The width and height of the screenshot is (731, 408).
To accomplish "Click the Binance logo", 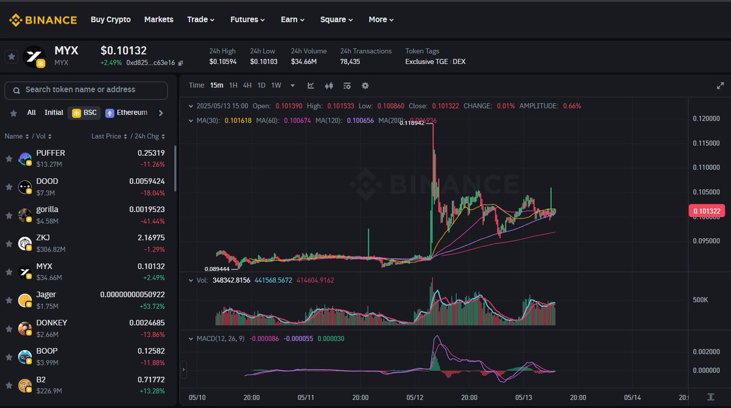I will [x=43, y=20].
